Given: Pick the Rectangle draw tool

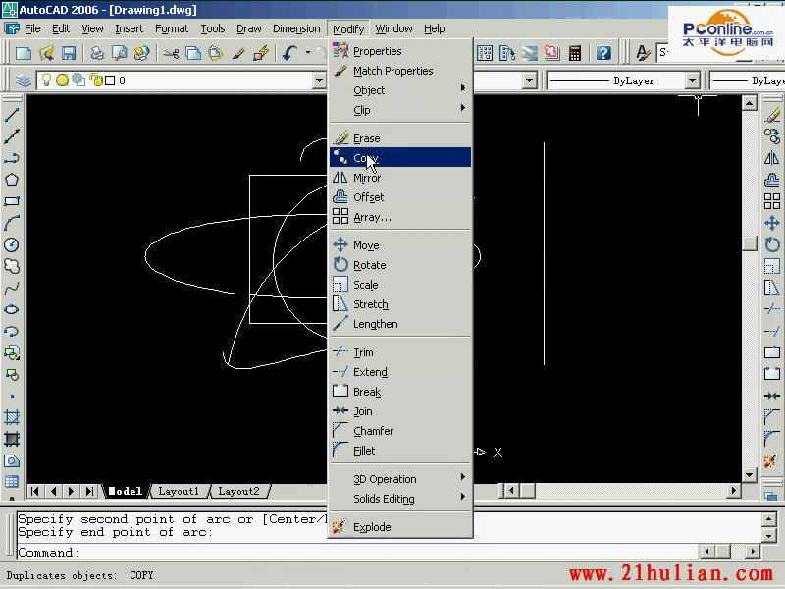Looking at the screenshot, I should click(x=12, y=201).
